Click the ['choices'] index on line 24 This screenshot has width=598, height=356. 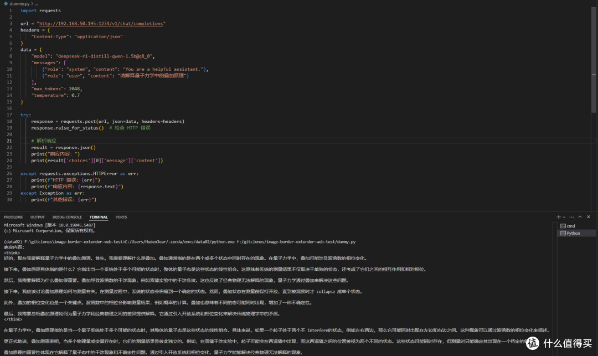tap(78, 161)
